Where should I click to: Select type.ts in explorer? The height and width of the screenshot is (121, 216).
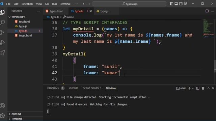click(x=25, y=31)
